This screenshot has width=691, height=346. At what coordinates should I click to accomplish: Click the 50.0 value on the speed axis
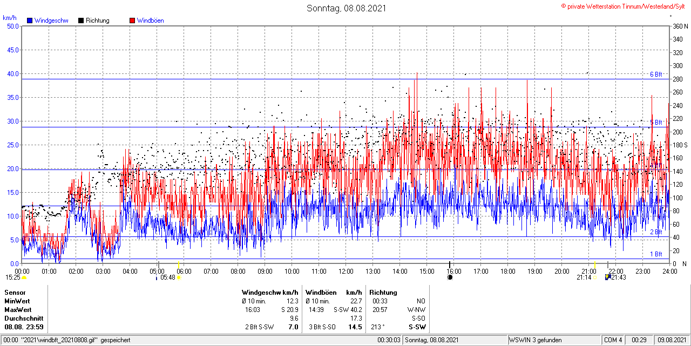click(x=12, y=26)
